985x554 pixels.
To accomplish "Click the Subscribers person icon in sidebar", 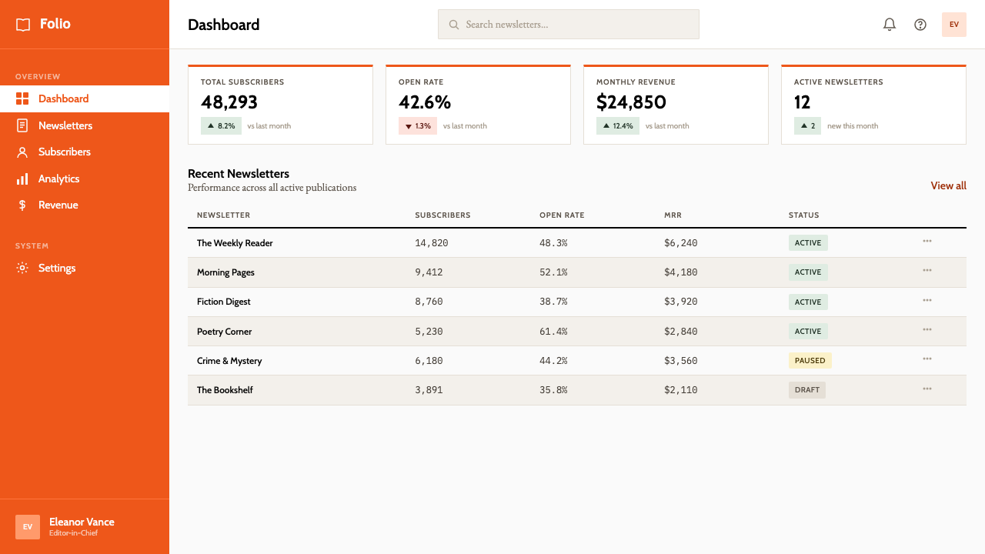I will point(22,152).
